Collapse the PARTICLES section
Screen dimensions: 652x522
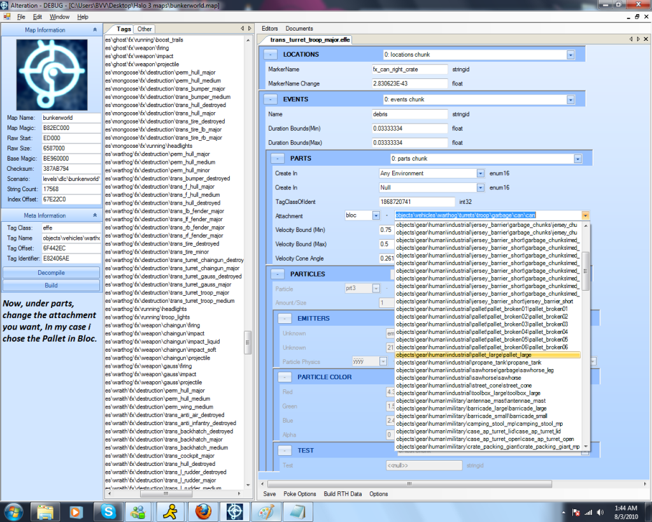coord(278,274)
